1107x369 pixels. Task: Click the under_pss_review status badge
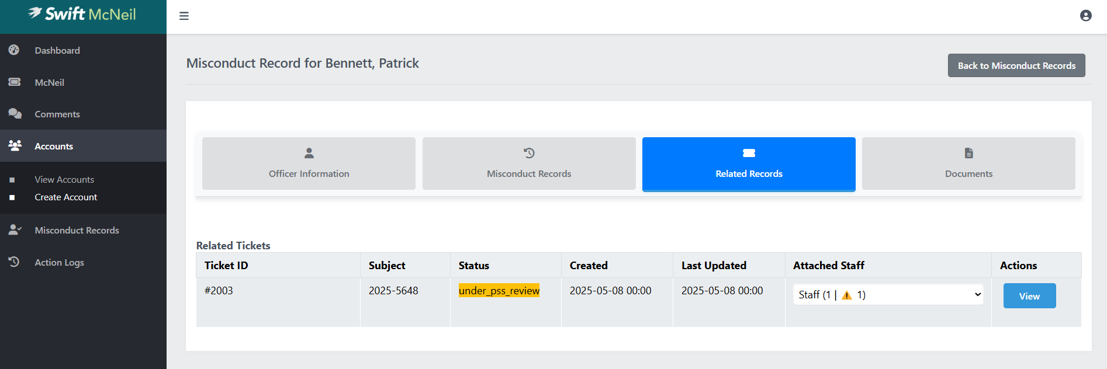[x=499, y=291]
